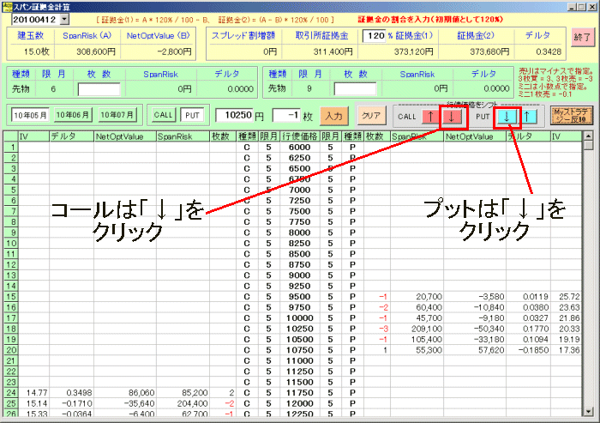This screenshot has height=423, width=600.
Task: Click the June futures quantity input field
Action: point(99,89)
